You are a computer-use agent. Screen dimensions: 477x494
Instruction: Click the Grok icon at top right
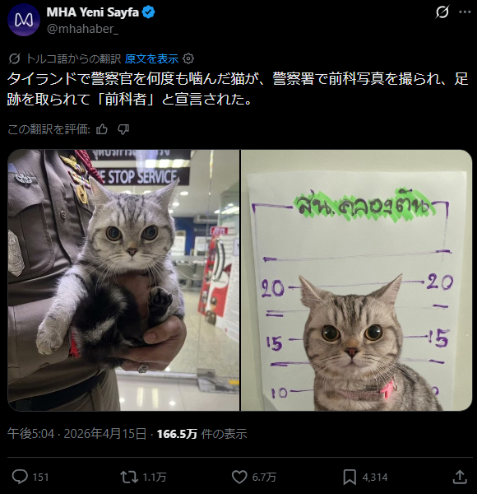[x=442, y=12]
